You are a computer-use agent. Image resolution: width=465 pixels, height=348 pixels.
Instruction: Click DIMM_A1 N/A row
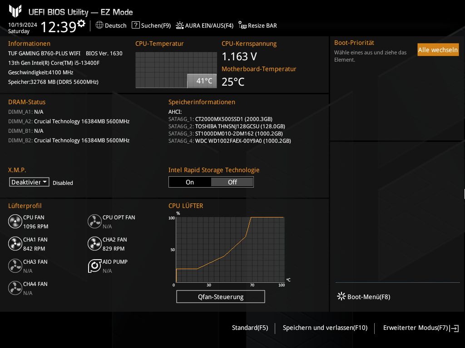click(x=26, y=112)
